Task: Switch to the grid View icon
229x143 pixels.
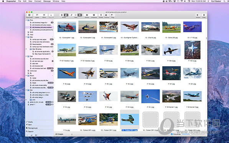Action: 76,15
